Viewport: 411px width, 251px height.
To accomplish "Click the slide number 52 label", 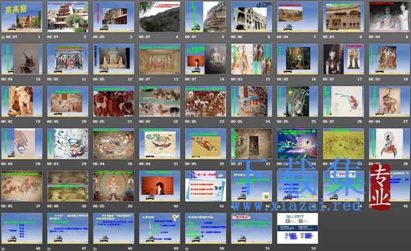I will (x=313, y=249).
